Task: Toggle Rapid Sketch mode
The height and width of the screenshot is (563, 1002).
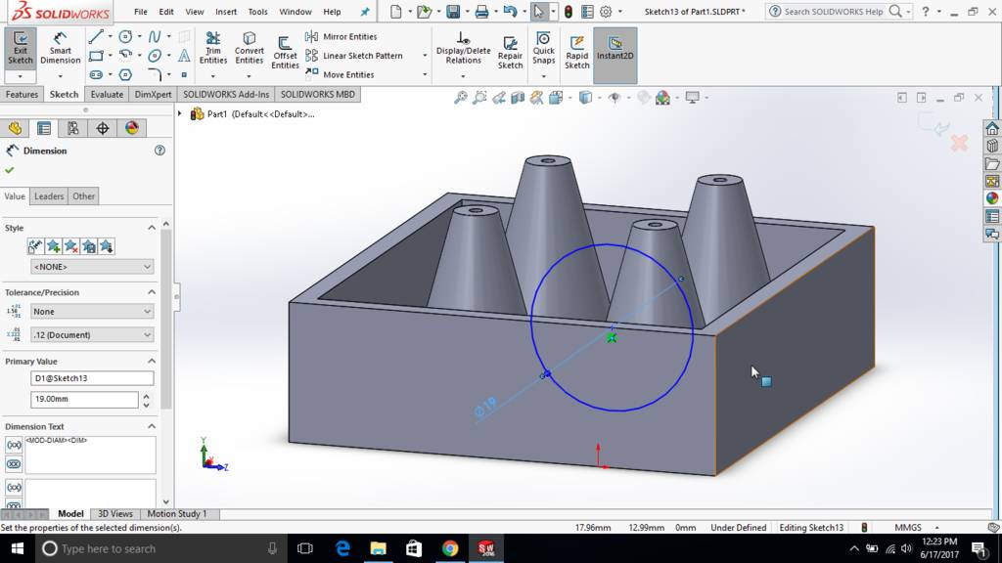Action: (577, 53)
